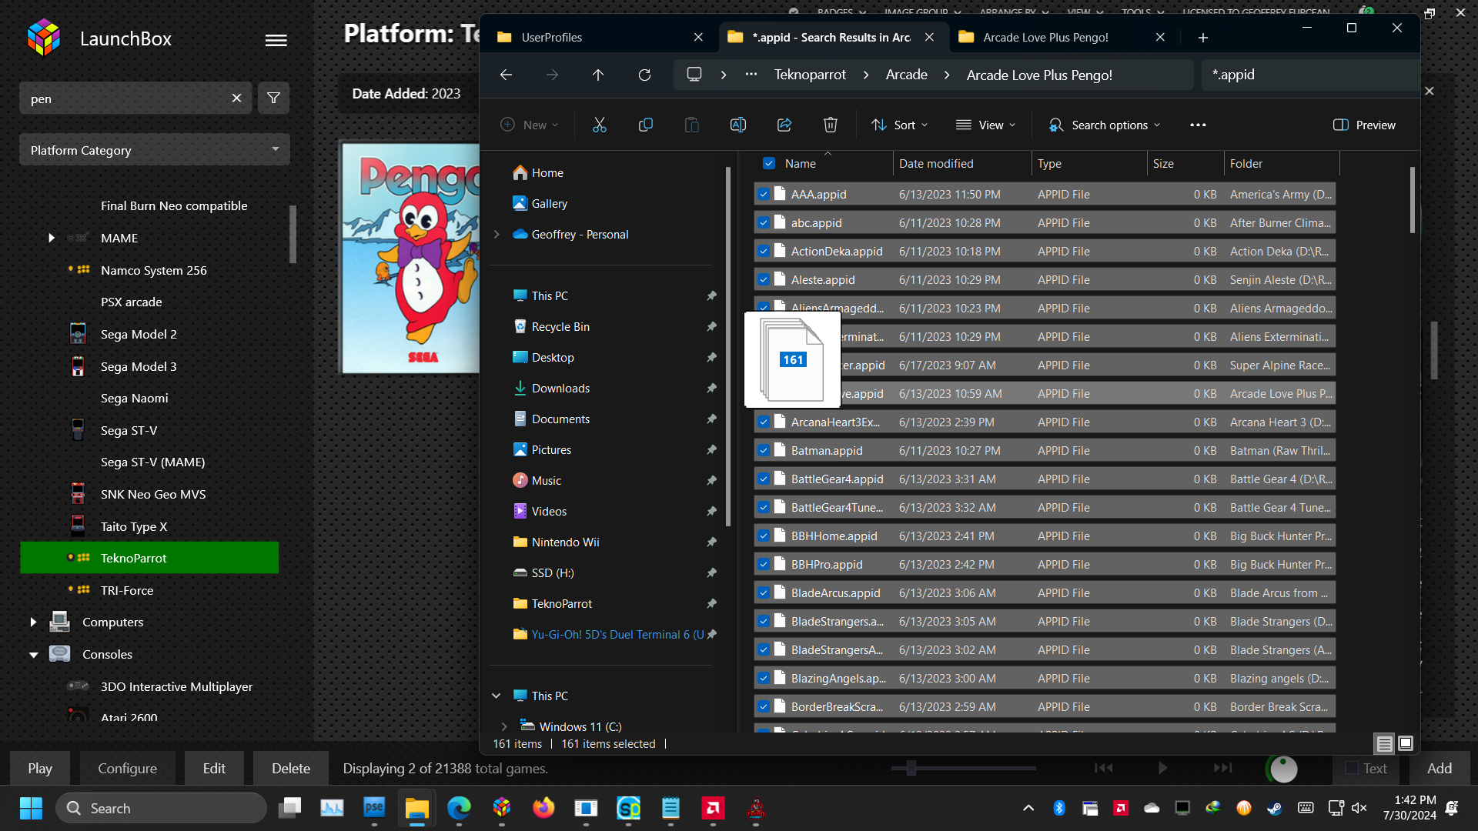Uncheck the abc.appid file checkbox
This screenshot has height=831, width=1478.
763,222
